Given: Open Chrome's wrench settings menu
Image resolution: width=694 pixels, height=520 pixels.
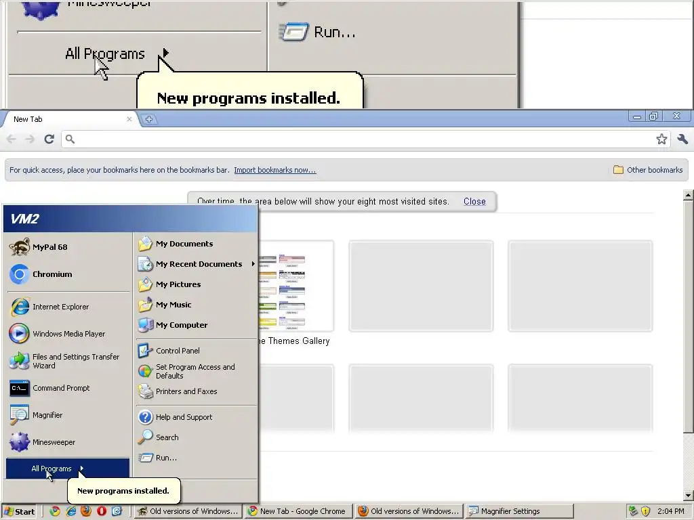Looking at the screenshot, I should (682, 139).
